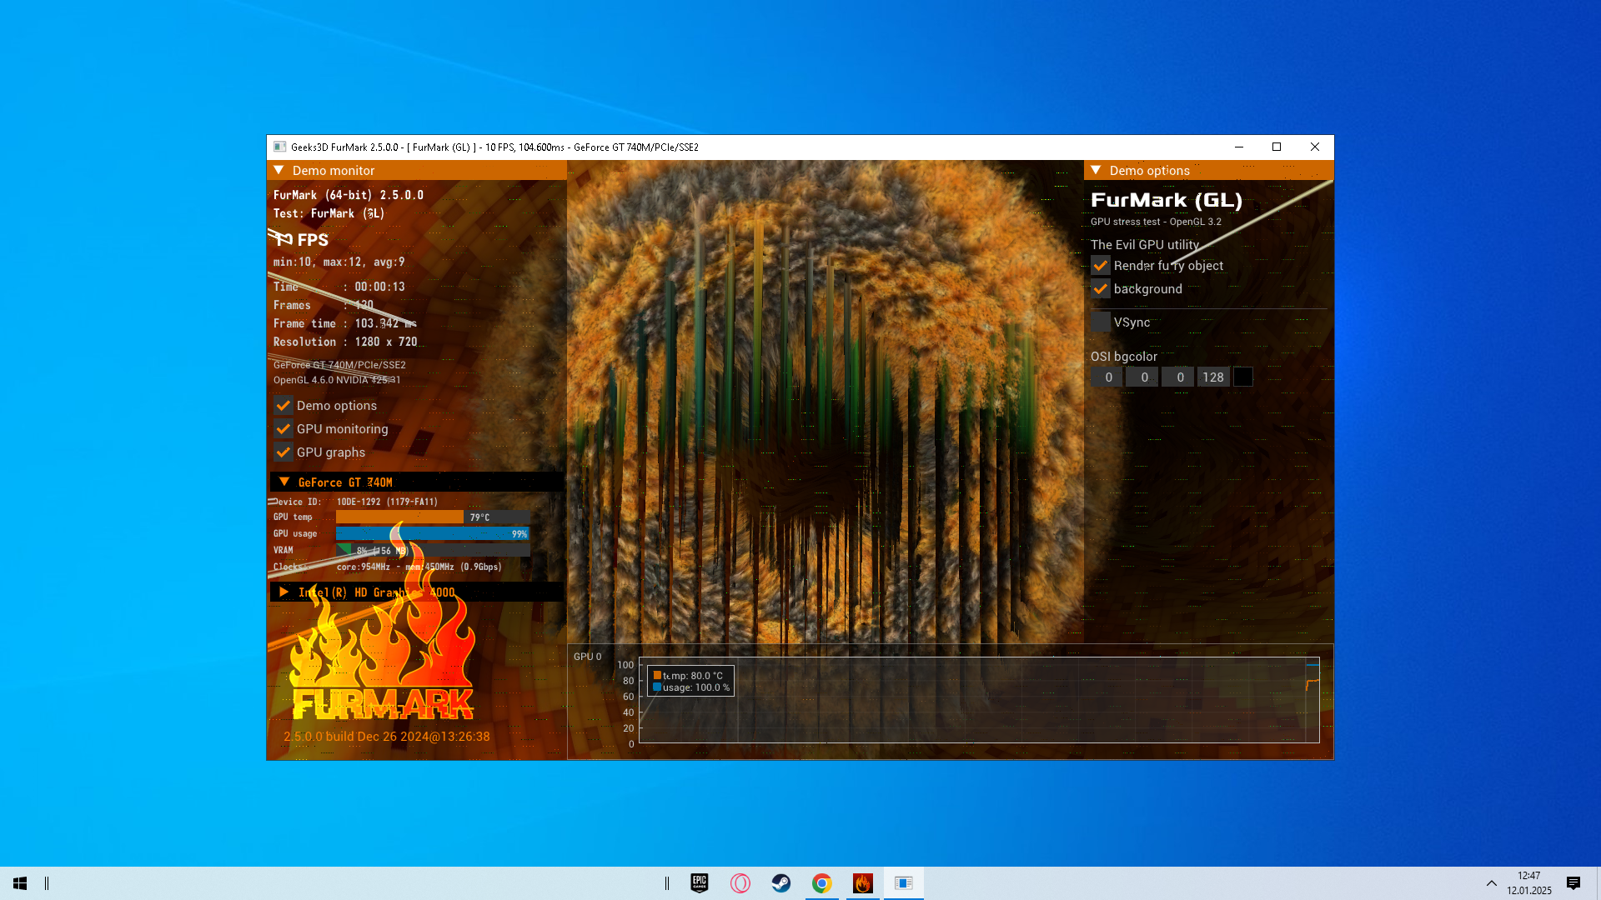Uncheck the Demo options checkbox
Viewport: 1601px width, 900px height.
coord(284,406)
